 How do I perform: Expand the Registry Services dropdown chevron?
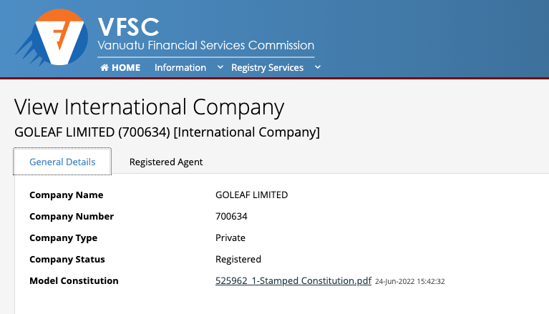point(318,67)
